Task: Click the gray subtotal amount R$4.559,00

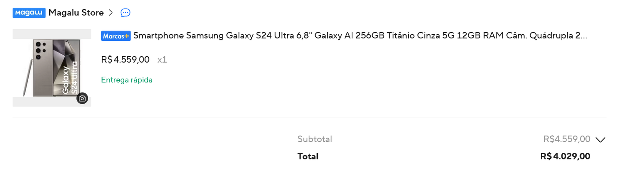Action: point(566,139)
